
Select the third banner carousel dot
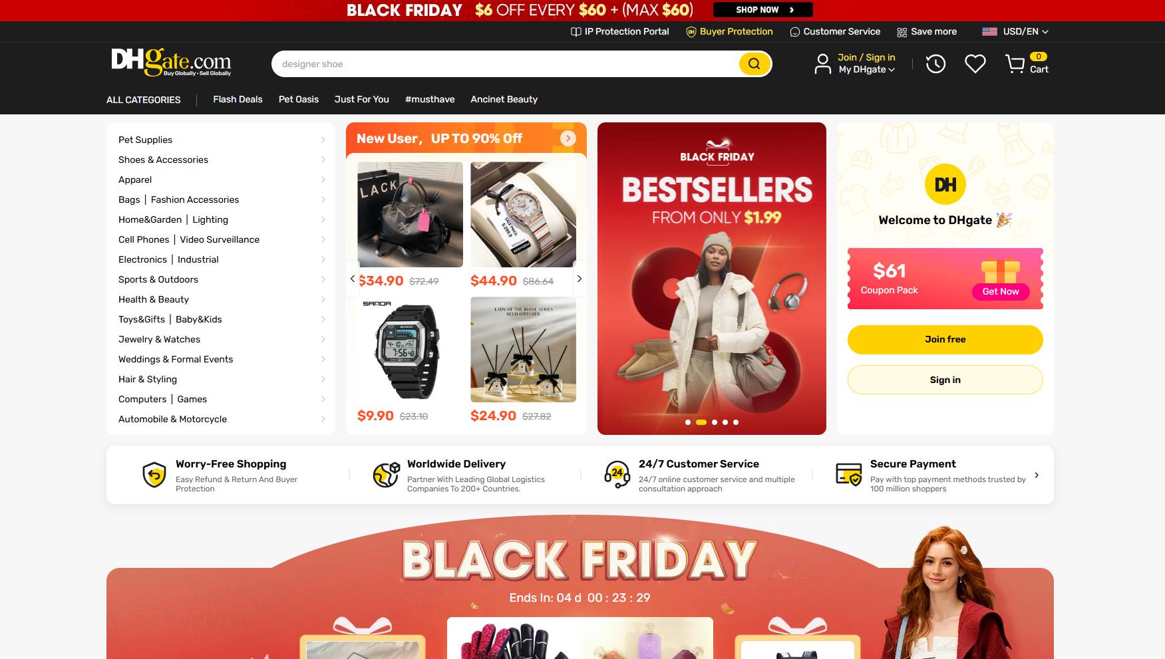[715, 422]
